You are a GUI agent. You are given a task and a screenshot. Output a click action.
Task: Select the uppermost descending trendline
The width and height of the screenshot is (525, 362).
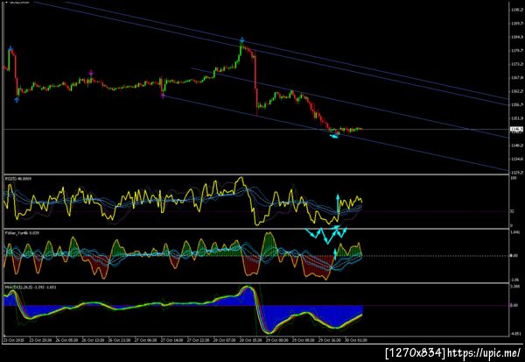(288, 52)
